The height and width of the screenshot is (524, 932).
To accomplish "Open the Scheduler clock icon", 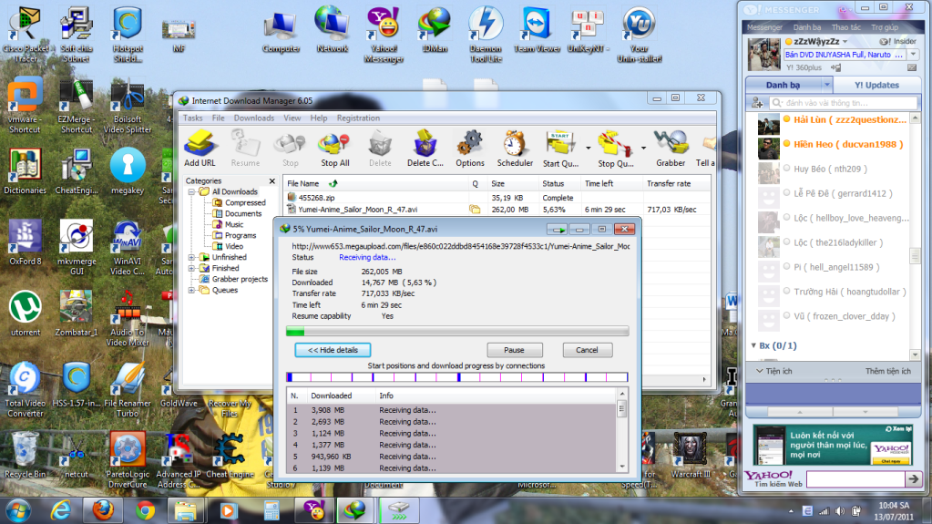I will coord(515,143).
